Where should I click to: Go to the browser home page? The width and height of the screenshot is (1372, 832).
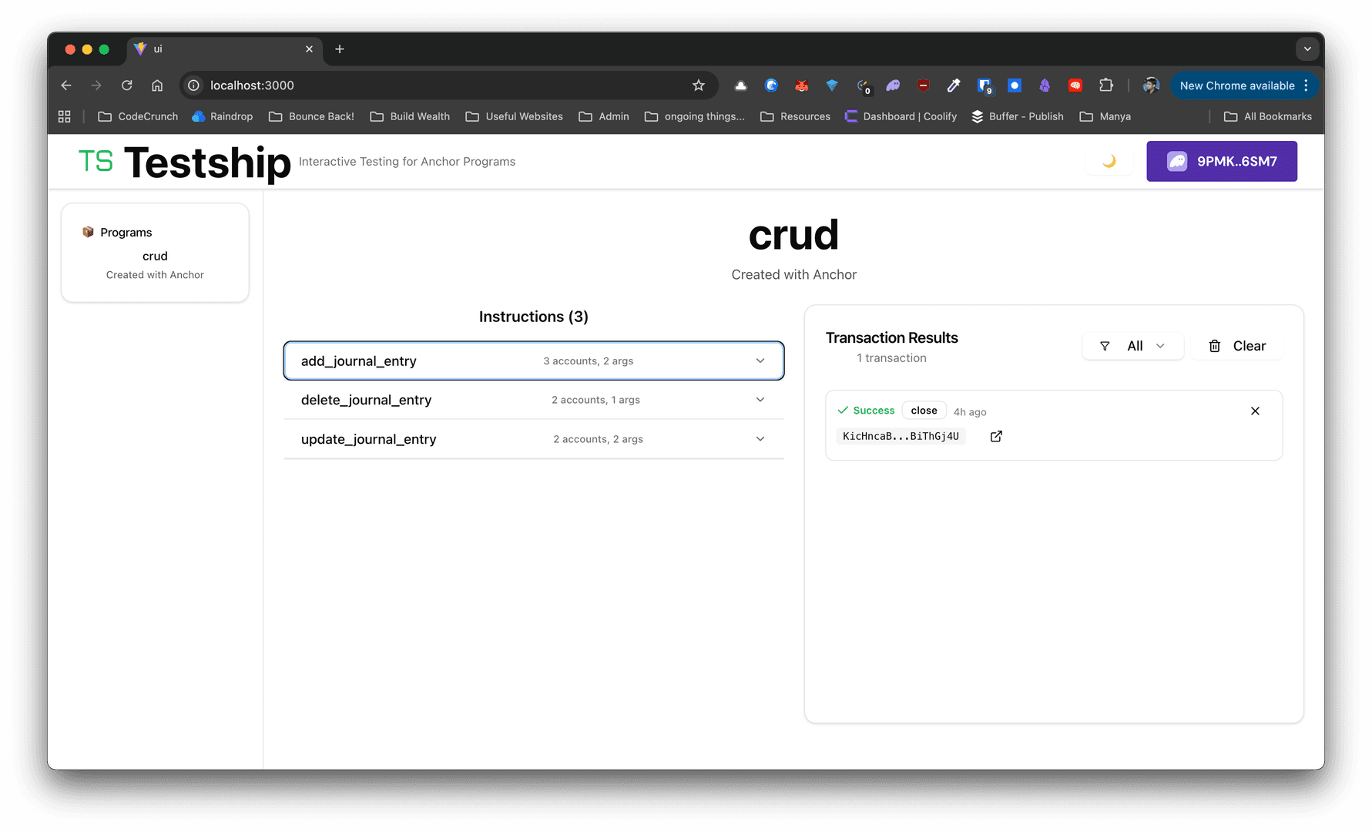157,86
